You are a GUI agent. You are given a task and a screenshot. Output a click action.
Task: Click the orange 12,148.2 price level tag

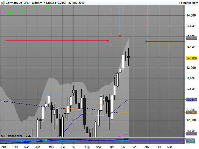tap(191, 112)
